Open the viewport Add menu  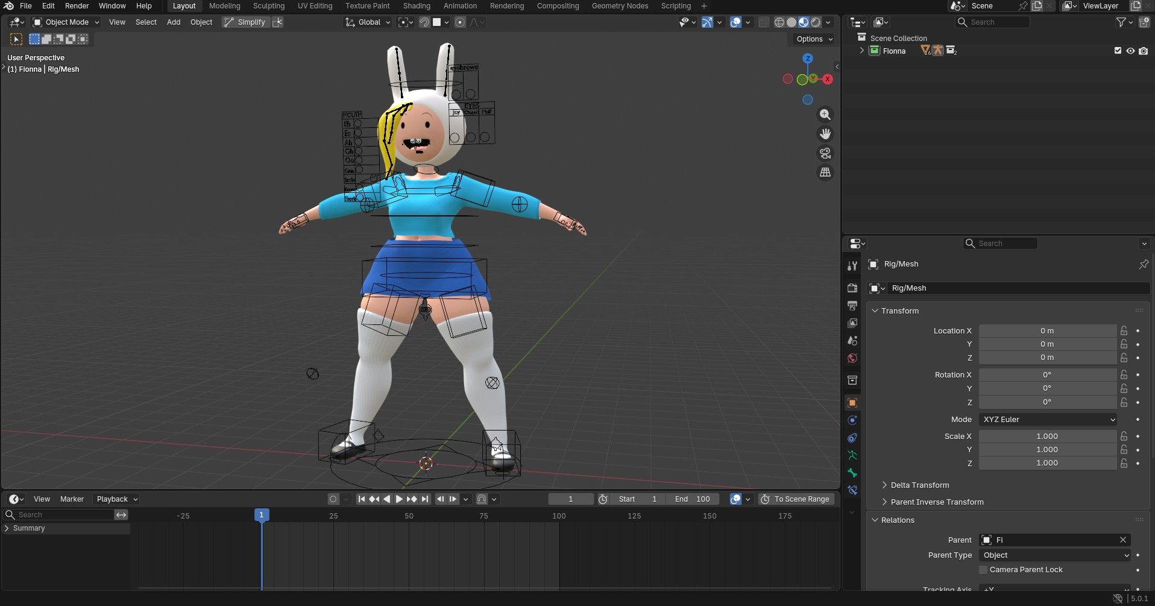point(174,22)
